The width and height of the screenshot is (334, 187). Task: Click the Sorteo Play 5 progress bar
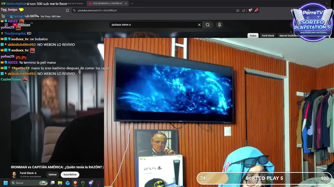point(264,178)
